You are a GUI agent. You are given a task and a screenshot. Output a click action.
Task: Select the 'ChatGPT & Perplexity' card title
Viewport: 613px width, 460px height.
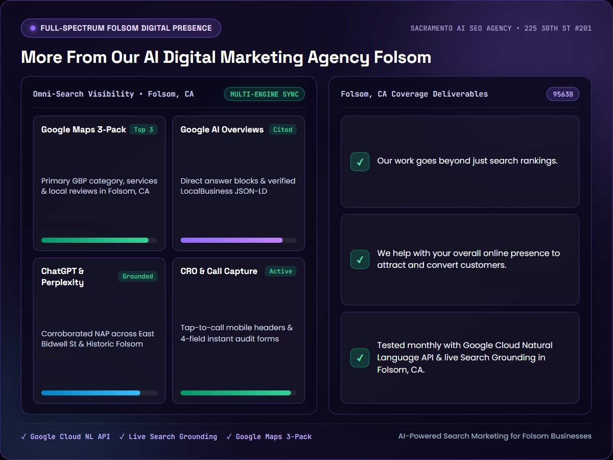click(x=63, y=277)
